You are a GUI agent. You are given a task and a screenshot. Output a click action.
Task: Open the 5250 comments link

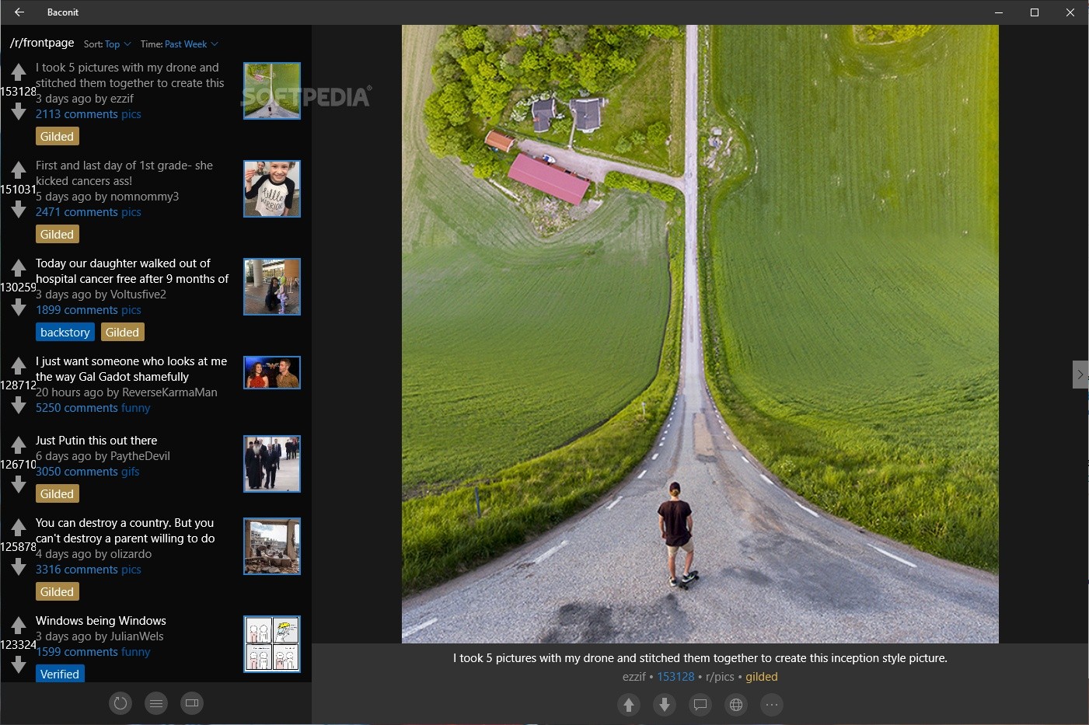coord(77,408)
